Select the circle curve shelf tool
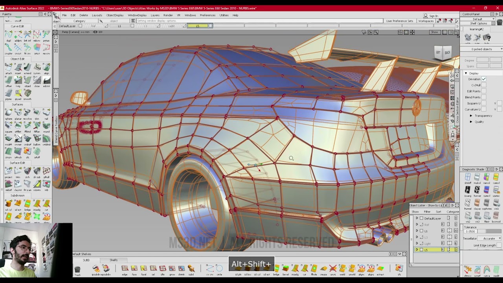Image resolution: width=503 pixels, height=283 pixels. (x=219, y=270)
